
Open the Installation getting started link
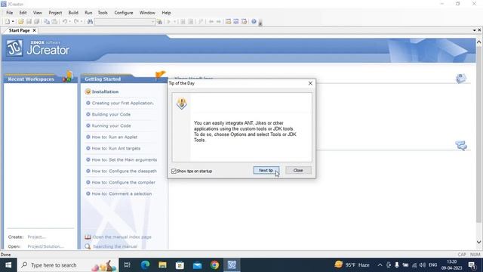(105, 91)
